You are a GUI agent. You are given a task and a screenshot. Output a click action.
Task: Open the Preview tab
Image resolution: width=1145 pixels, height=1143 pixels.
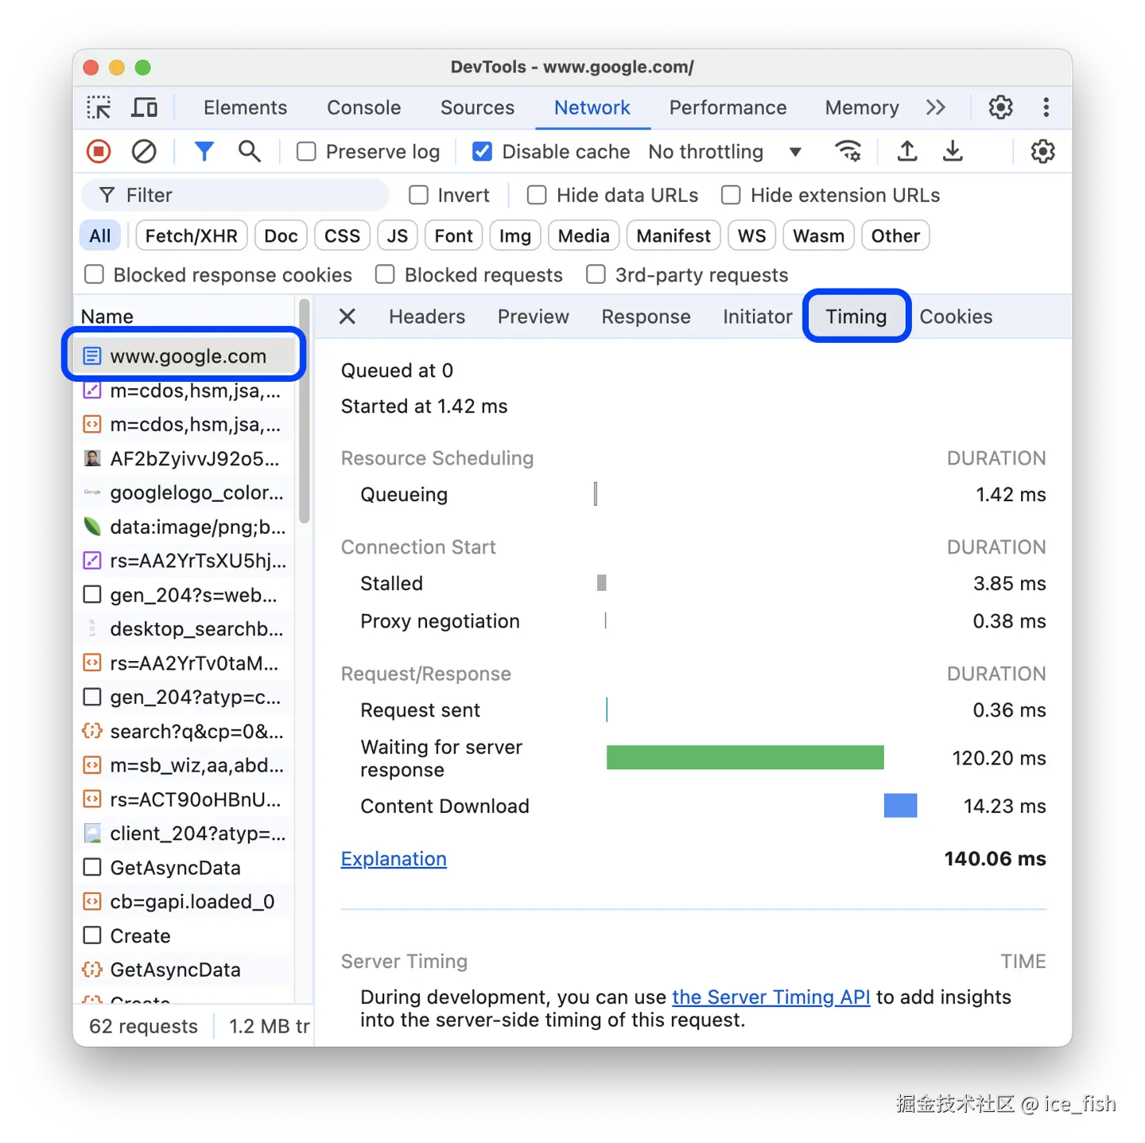[534, 317]
